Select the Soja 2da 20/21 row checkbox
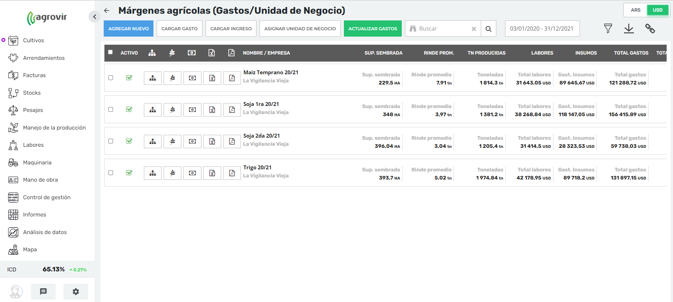Screen dimensions: 673x302 click(x=111, y=141)
